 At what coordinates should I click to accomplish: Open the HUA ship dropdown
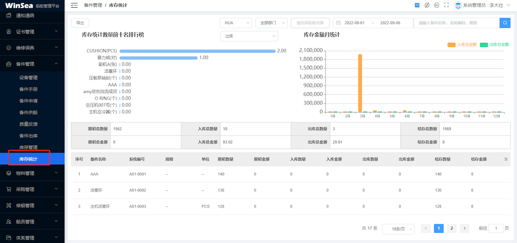pyautogui.click(x=236, y=22)
